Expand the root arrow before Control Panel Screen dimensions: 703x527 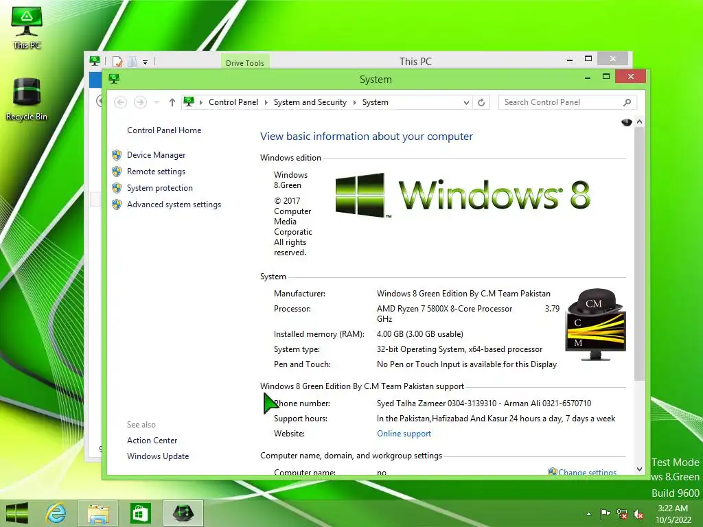click(201, 103)
